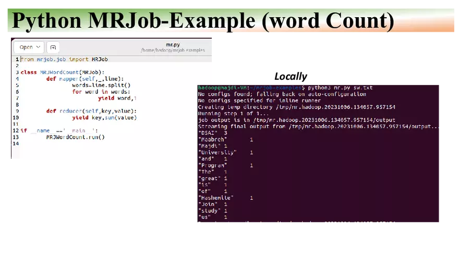Click the /home/hadoop/mrjob-examples path subtitle
459x258 pixels.
coord(173,51)
